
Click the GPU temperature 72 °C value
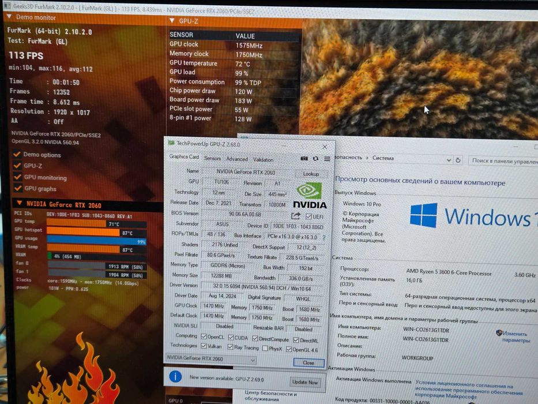[x=243, y=64]
